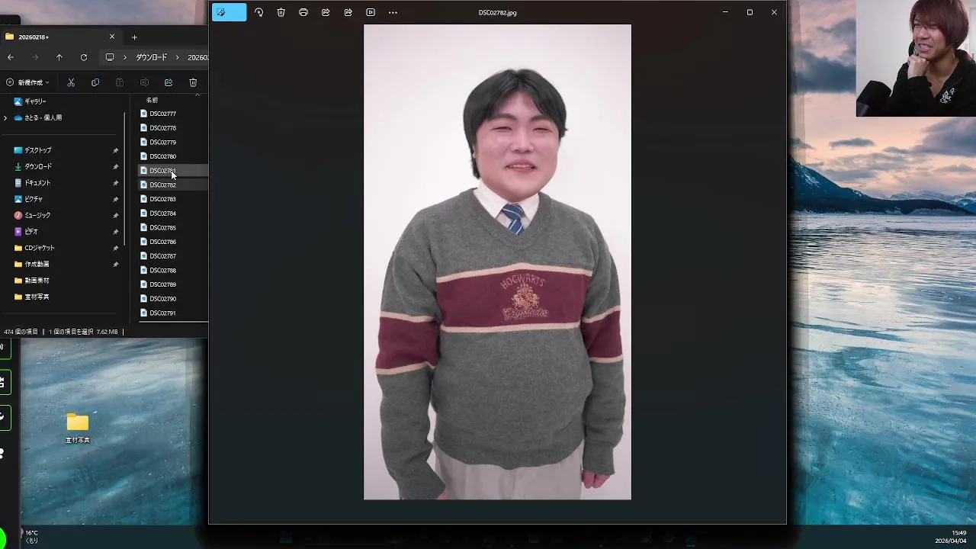Sort files by the 名前 column header

pyautogui.click(x=152, y=100)
